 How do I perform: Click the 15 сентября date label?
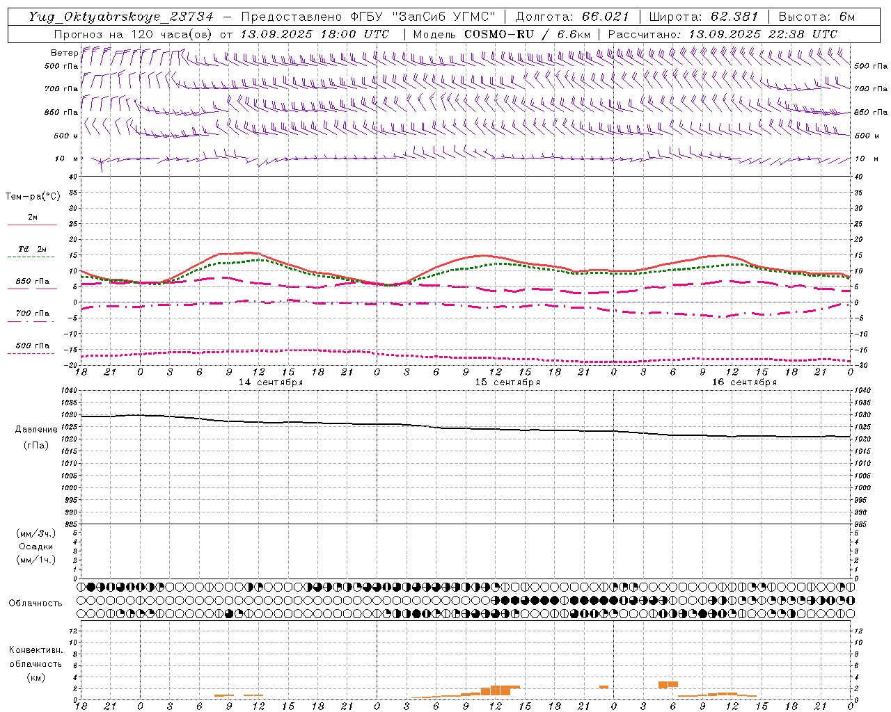pos(507,382)
